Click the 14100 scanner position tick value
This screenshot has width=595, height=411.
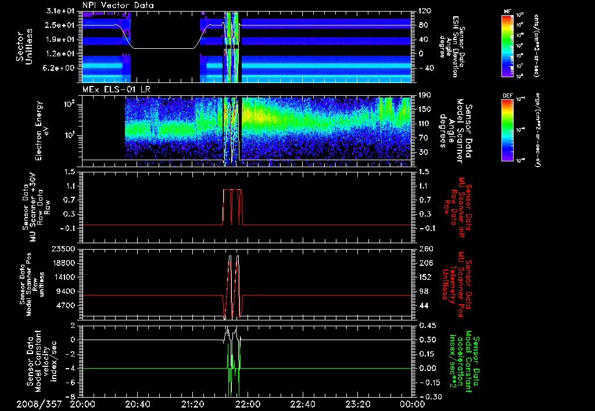tap(63, 277)
